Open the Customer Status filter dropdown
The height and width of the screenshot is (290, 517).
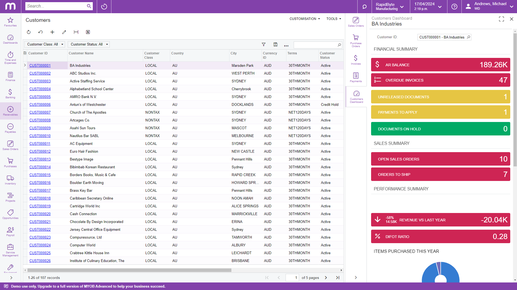pos(89,44)
